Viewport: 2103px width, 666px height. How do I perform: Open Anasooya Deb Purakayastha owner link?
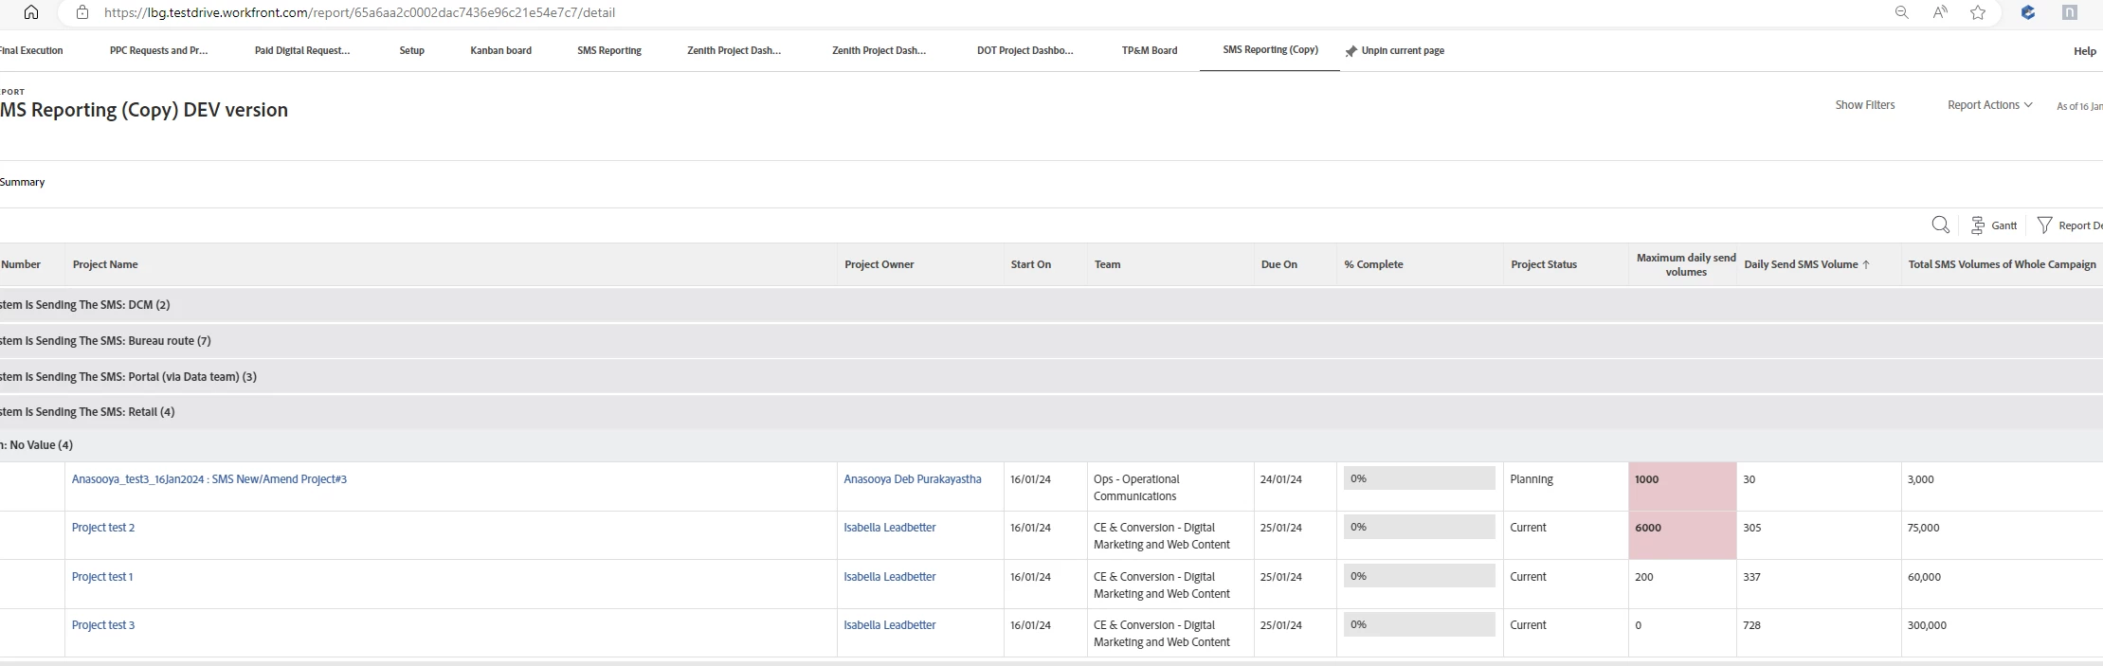pyautogui.click(x=913, y=479)
